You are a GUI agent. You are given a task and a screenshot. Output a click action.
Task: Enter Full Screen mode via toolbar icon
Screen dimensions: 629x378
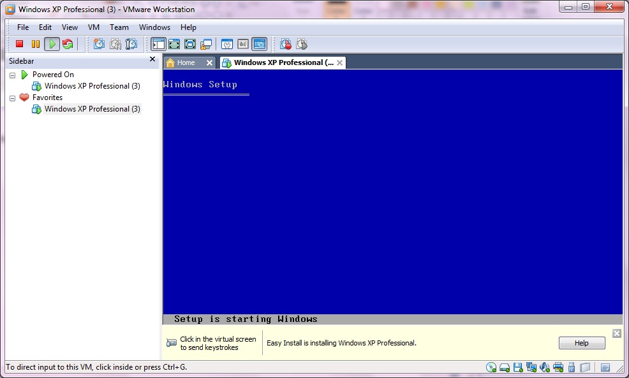[x=190, y=44]
